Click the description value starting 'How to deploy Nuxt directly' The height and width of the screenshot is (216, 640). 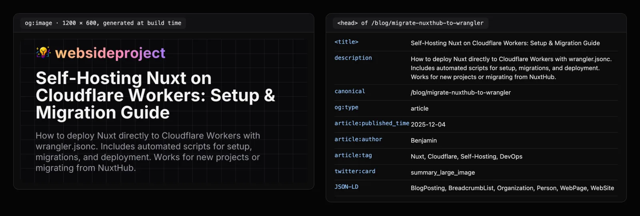(511, 68)
